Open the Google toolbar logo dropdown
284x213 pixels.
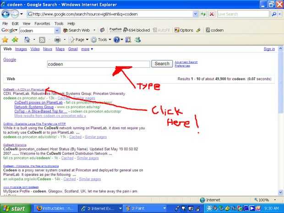pyautogui.click(x=9, y=30)
